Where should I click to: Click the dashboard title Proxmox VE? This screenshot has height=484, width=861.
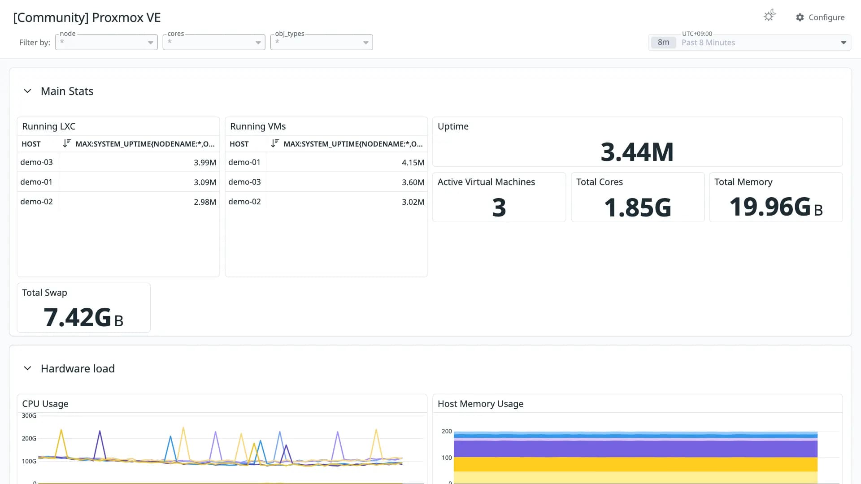click(x=87, y=17)
